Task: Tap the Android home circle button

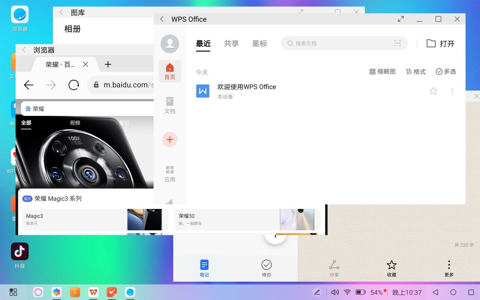Action: pos(453,292)
